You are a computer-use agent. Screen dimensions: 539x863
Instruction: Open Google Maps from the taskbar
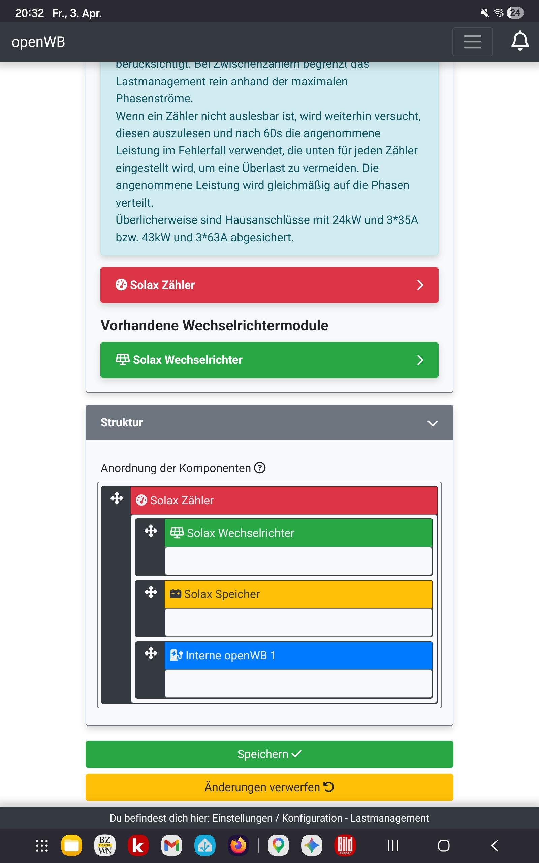click(278, 845)
